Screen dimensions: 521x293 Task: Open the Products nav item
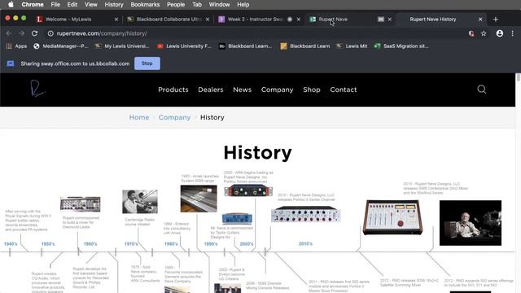[x=173, y=90]
